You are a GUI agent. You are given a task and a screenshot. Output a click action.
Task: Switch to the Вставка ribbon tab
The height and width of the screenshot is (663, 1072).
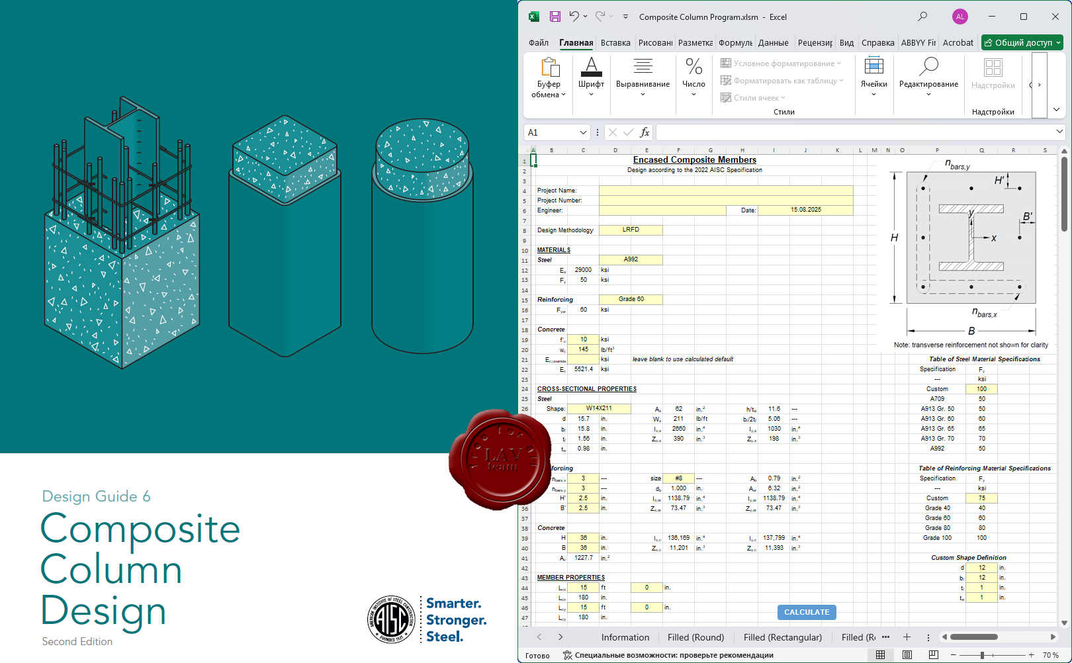tap(615, 42)
